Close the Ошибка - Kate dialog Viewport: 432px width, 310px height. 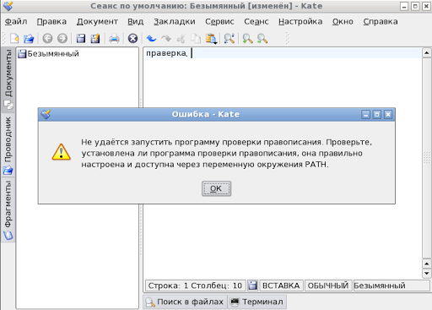click(x=388, y=114)
